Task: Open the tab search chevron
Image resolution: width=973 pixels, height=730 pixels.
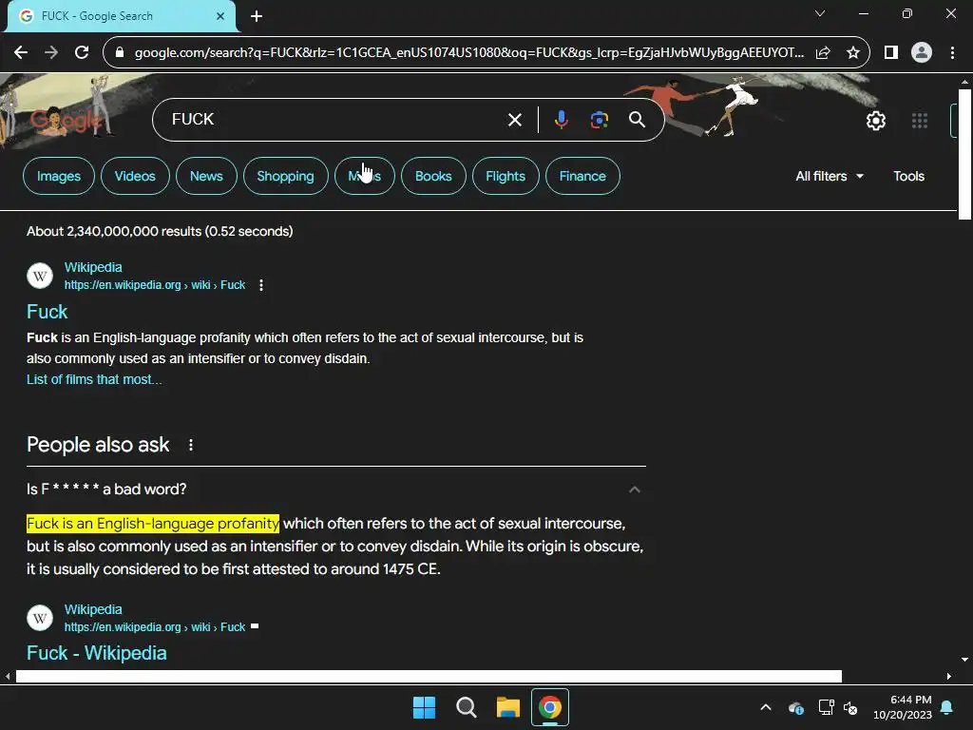Action: (x=820, y=13)
